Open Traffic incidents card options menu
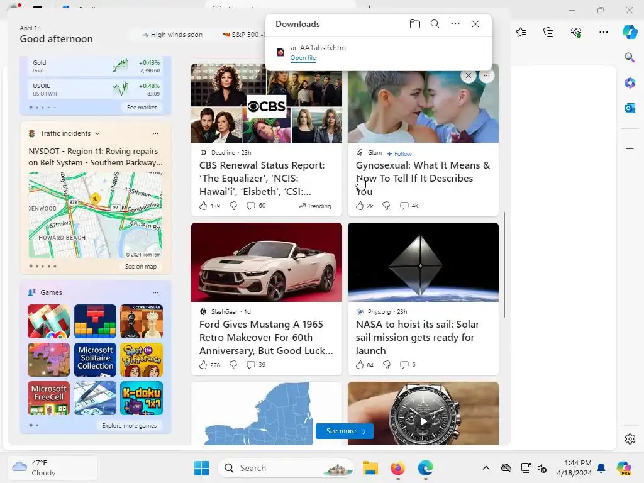 pyautogui.click(x=155, y=133)
